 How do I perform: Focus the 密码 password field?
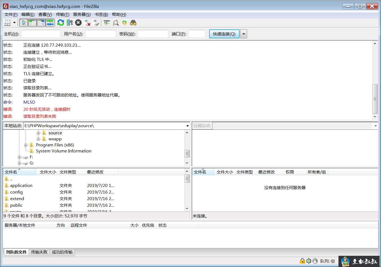[x=153, y=34]
